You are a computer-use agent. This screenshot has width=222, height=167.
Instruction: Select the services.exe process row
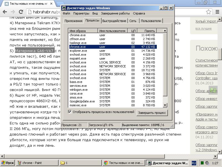click(x=113, y=86)
